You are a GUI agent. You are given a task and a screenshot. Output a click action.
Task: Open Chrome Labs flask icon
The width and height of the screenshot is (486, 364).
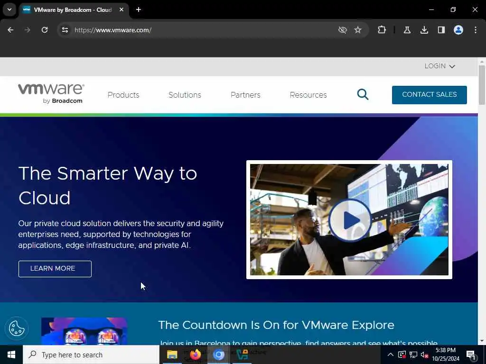(x=407, y=30)
